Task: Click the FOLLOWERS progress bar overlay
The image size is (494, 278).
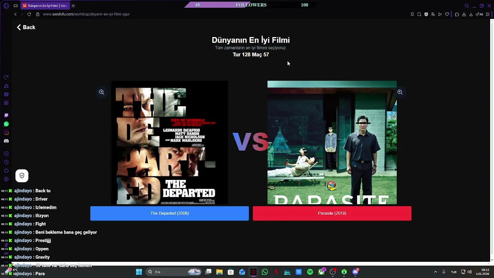Action: tap(251, 5)
